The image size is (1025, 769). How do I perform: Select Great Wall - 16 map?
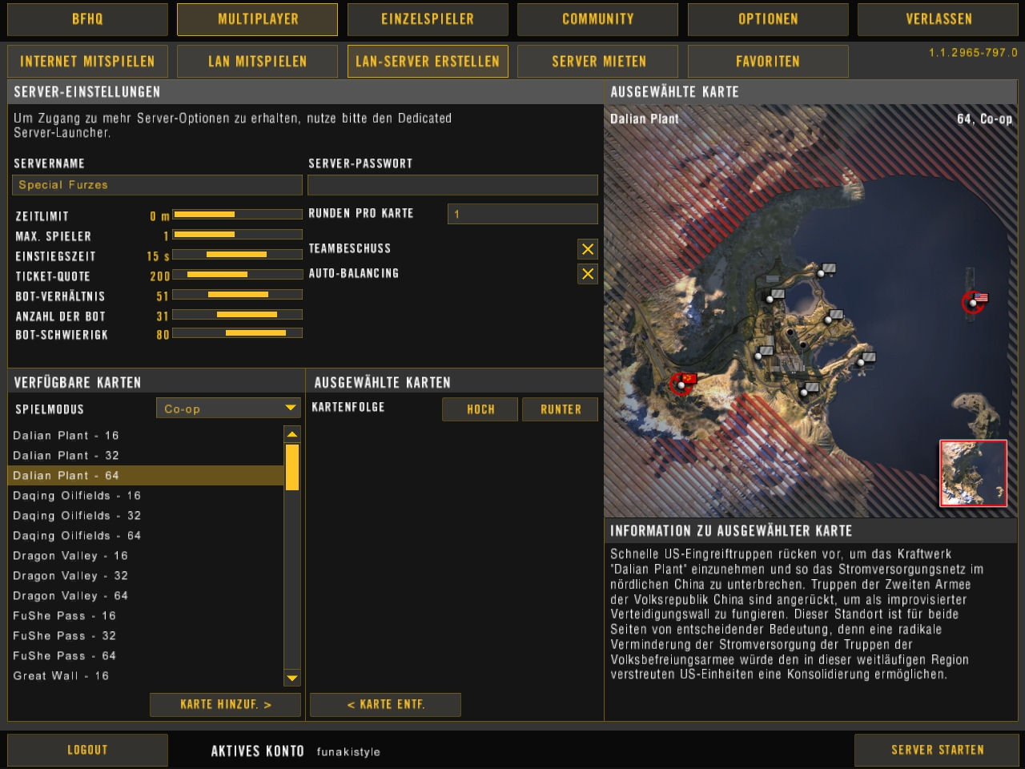[146, 676]
